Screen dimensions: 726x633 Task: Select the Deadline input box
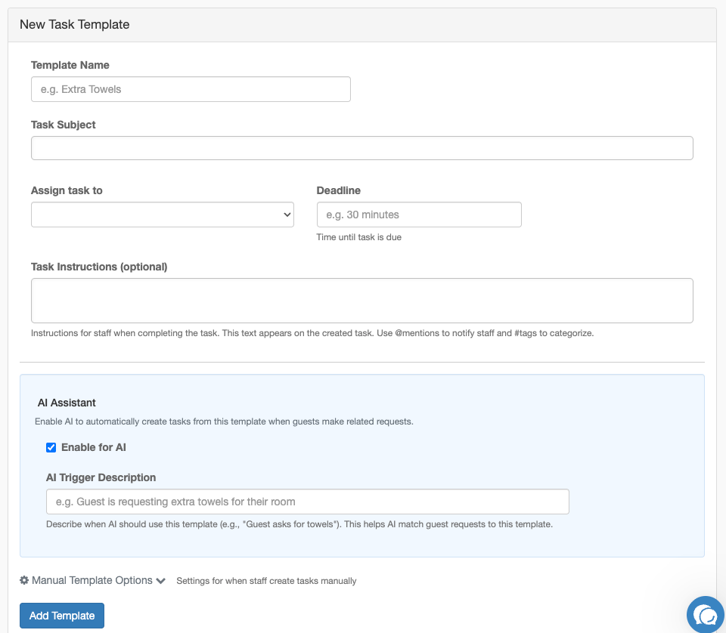pyautogui.click(x=418, y=215)
